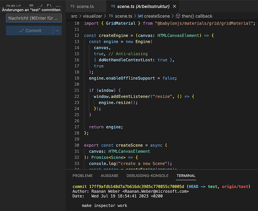Click line number 12 in the gutter
The height and width of the screenshot is (211, 258).
[76, 35]
